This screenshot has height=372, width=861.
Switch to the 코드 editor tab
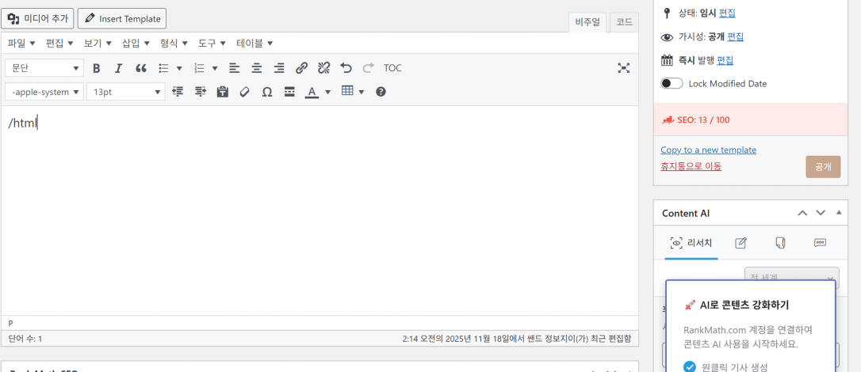[624, 22]
